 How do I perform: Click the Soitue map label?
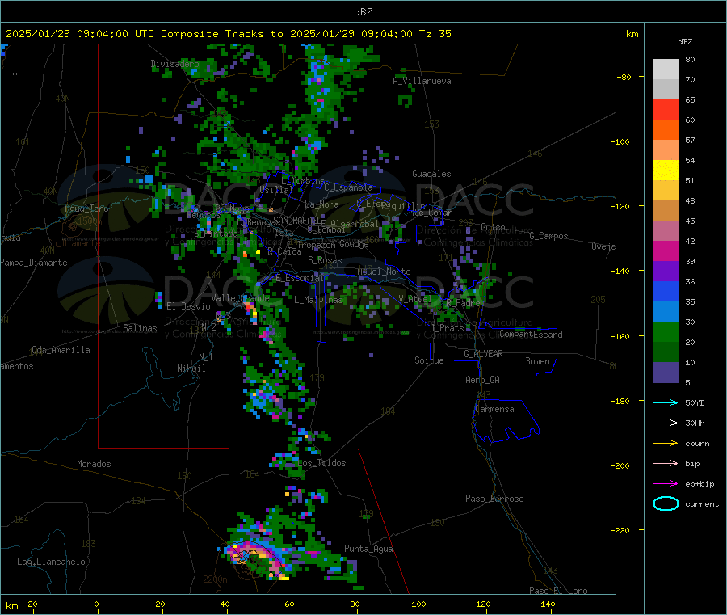click(x=429, y=360)
